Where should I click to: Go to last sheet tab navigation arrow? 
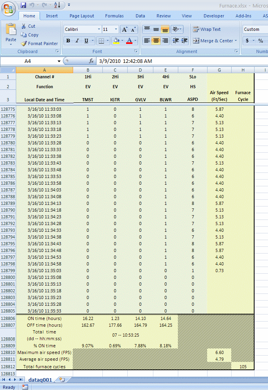21,380
